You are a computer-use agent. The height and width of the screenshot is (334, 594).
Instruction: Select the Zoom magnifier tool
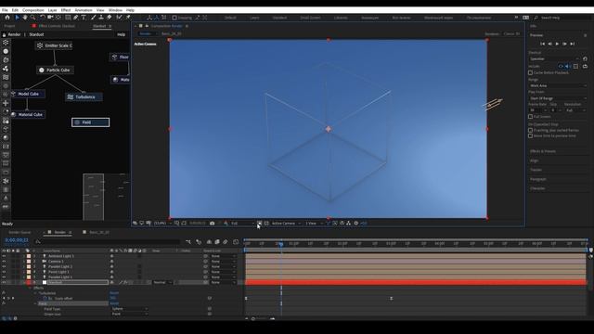tap(33, 18)
